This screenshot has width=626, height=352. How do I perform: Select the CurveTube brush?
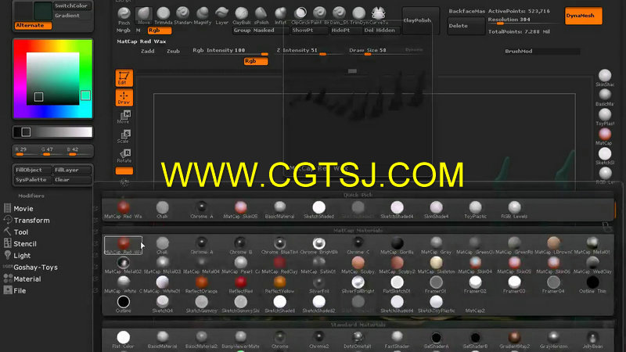[x=379, y=14]
